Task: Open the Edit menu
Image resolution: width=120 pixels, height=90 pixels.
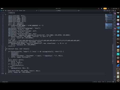Action: (6, 10)
